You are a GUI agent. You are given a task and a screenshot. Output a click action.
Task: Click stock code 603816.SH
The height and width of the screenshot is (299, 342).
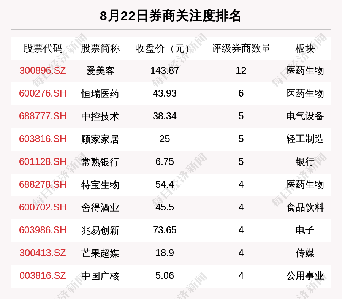coord(43,139)
